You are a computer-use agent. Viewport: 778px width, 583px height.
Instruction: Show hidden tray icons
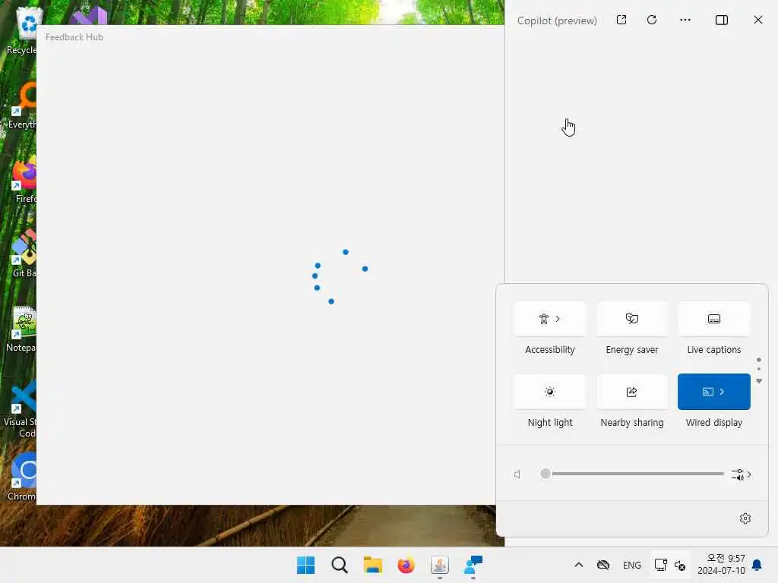[x=578, y=565]
